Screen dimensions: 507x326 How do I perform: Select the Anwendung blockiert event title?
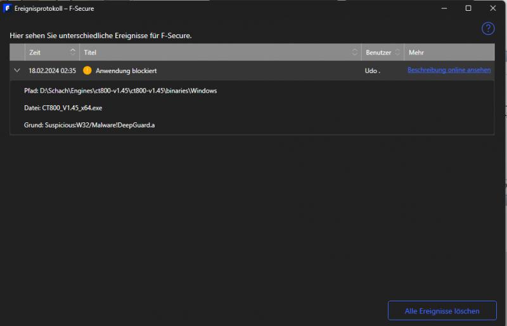126,70
